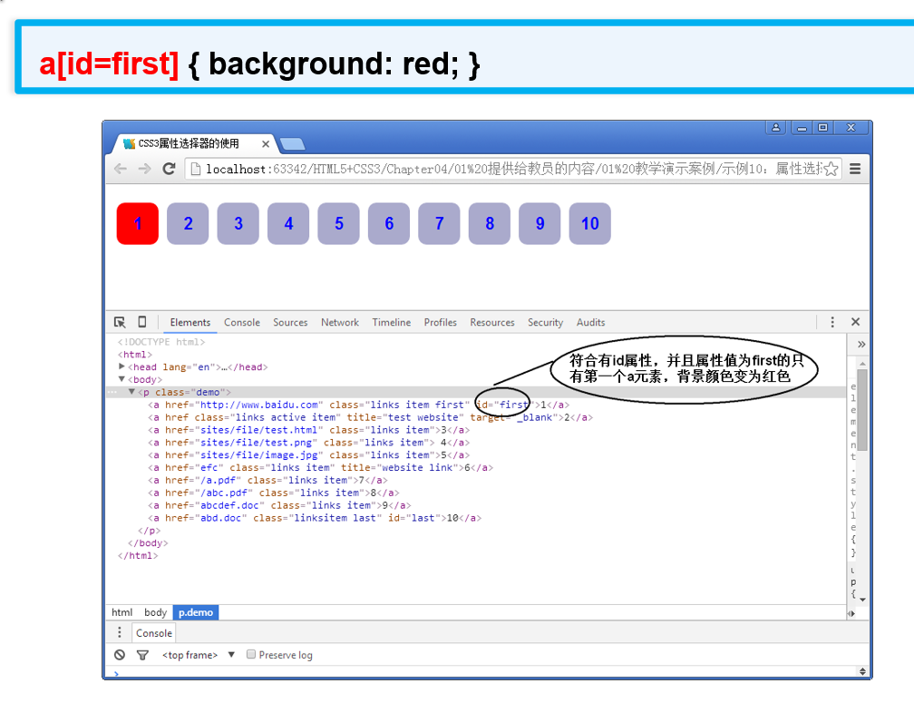Click link box number 8
The height and width of the screenshot is (703, 914).
490,224
